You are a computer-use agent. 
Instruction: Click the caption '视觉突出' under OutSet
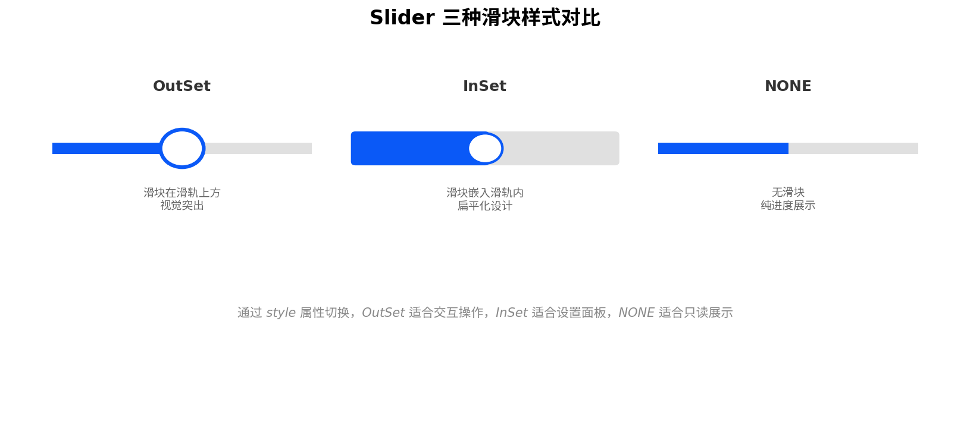[182, 205]
